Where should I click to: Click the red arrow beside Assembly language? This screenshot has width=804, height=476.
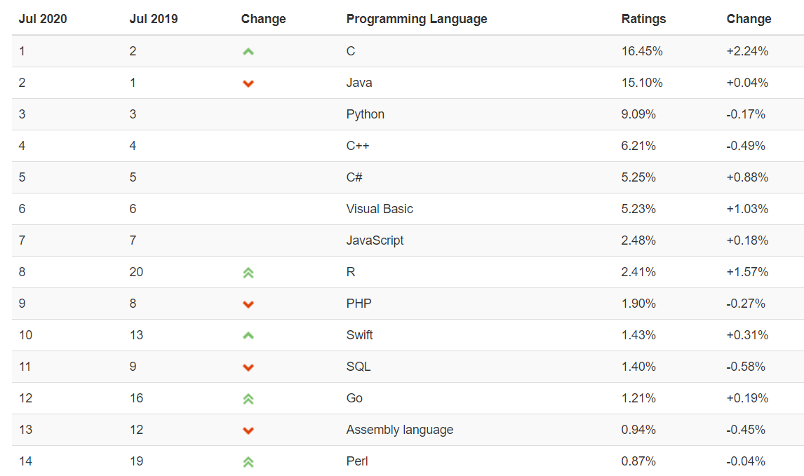click(x=248, y=430)
